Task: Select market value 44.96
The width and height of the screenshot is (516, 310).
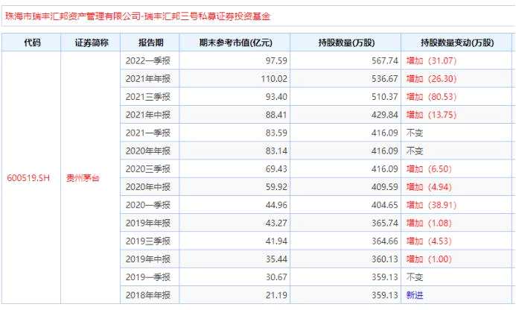Action: [276, 205]
